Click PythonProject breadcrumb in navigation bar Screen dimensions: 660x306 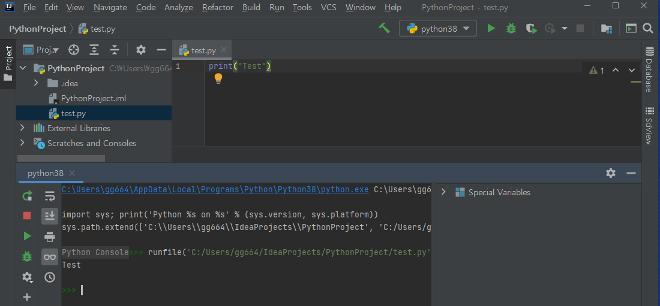(38, 29)
